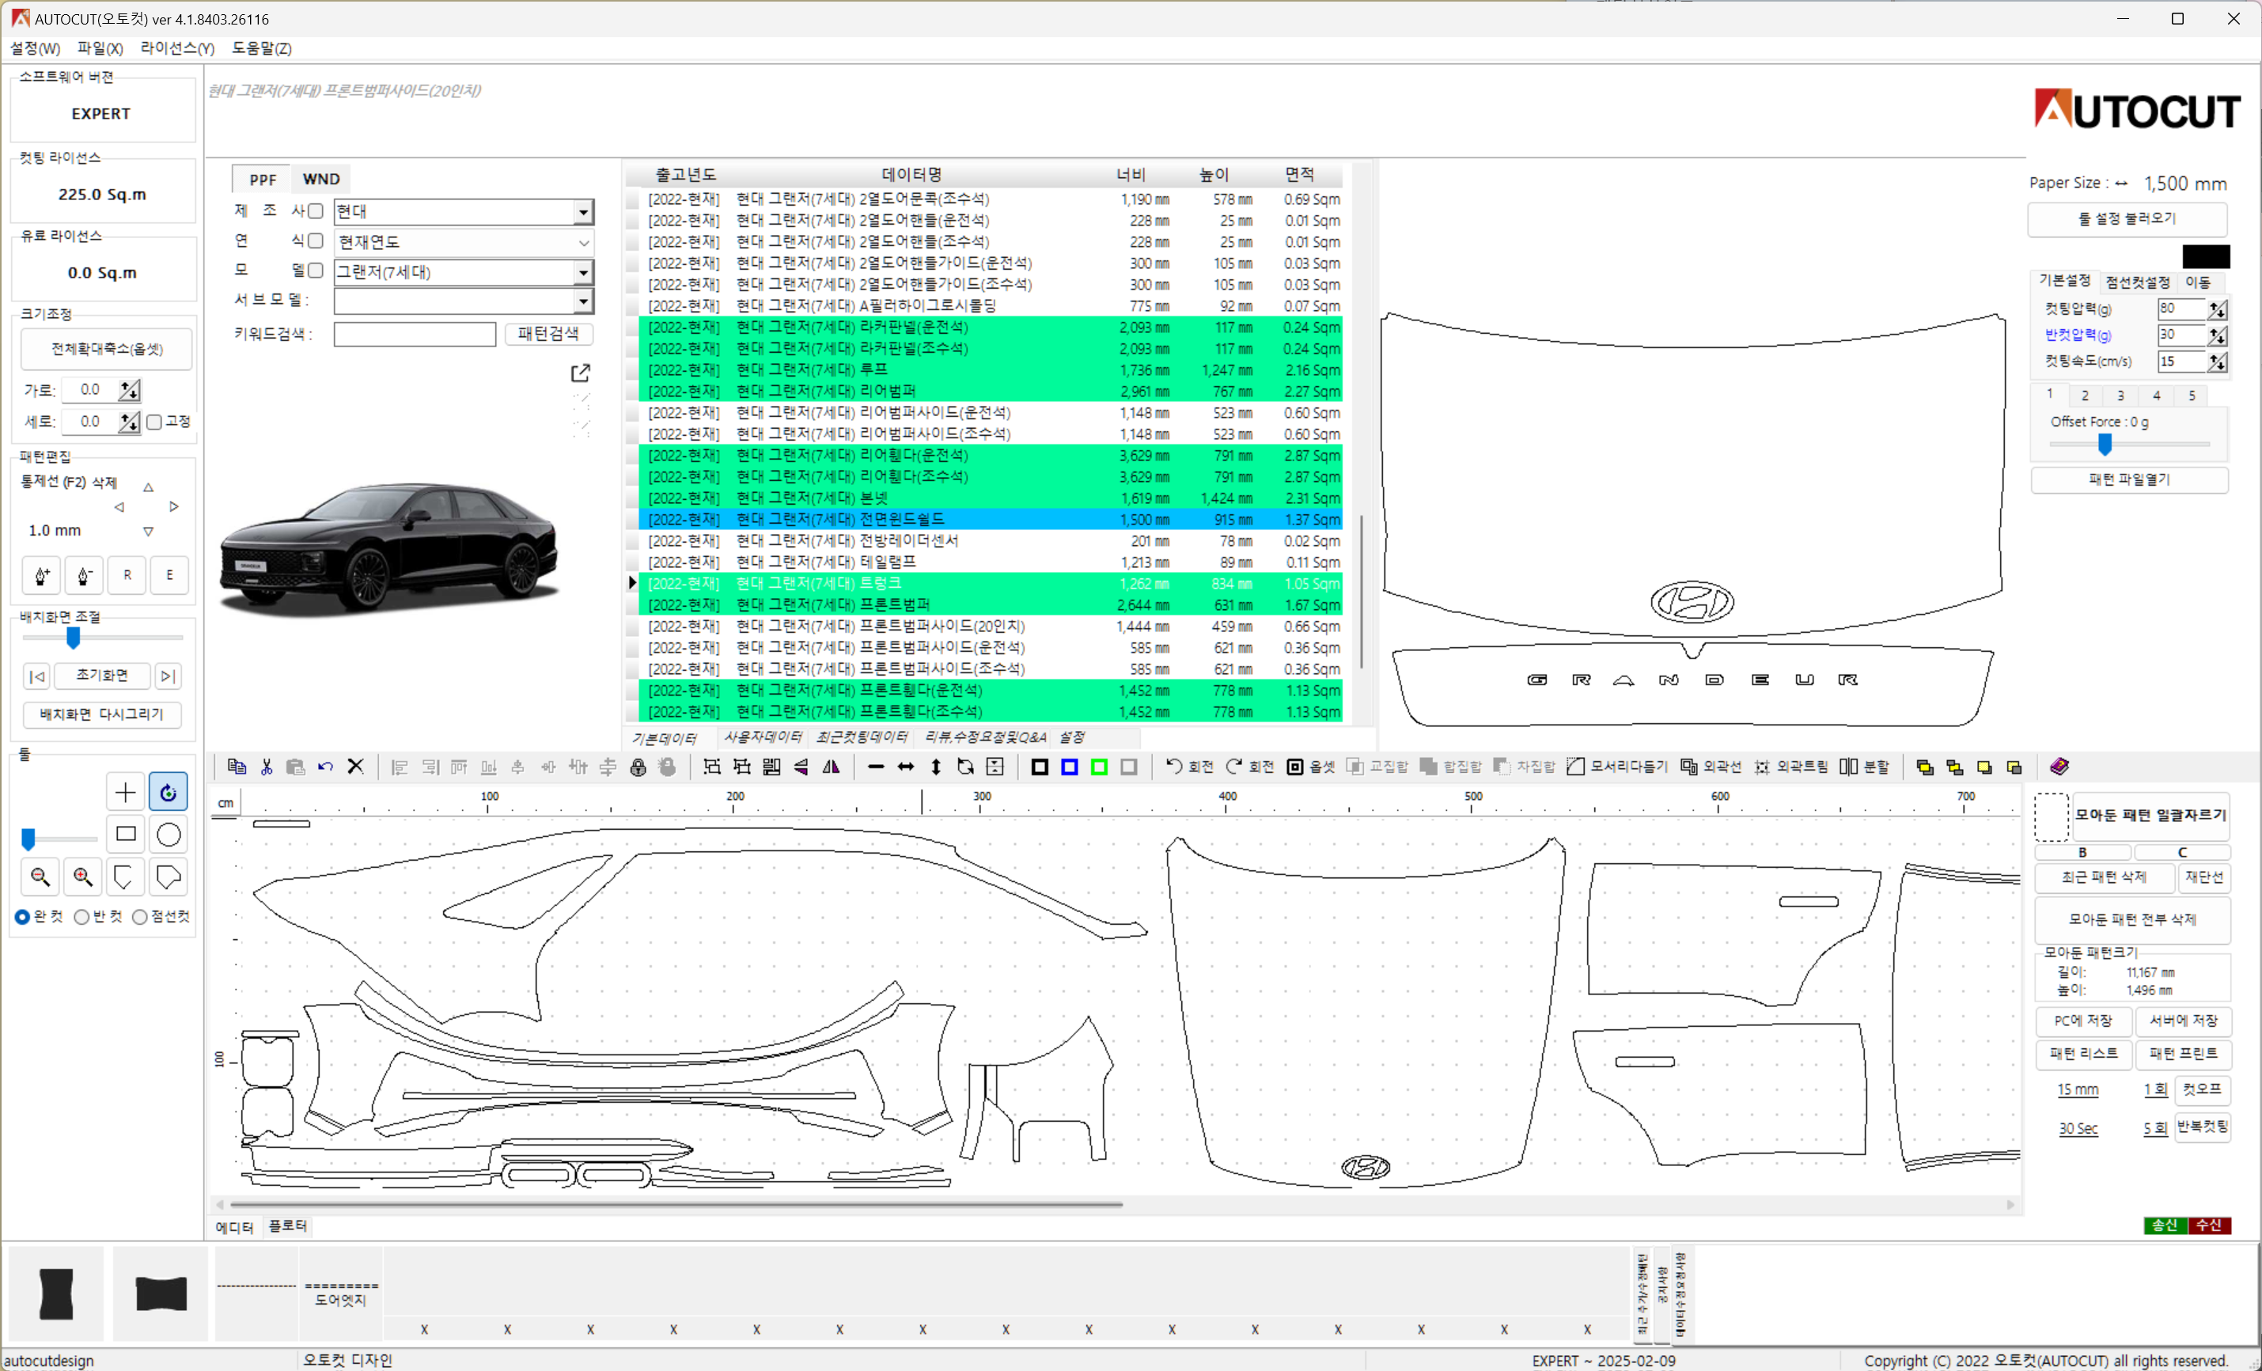This screenshot has height=1371, width=2262.
Task: Click the vertical double-arrow stretch icon
Action: click(x=935, y=767)
